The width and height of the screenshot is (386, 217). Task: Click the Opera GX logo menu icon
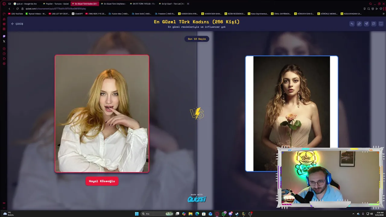tap(4, 4)
